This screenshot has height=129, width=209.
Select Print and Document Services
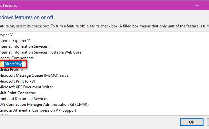[x=24, y=99]
